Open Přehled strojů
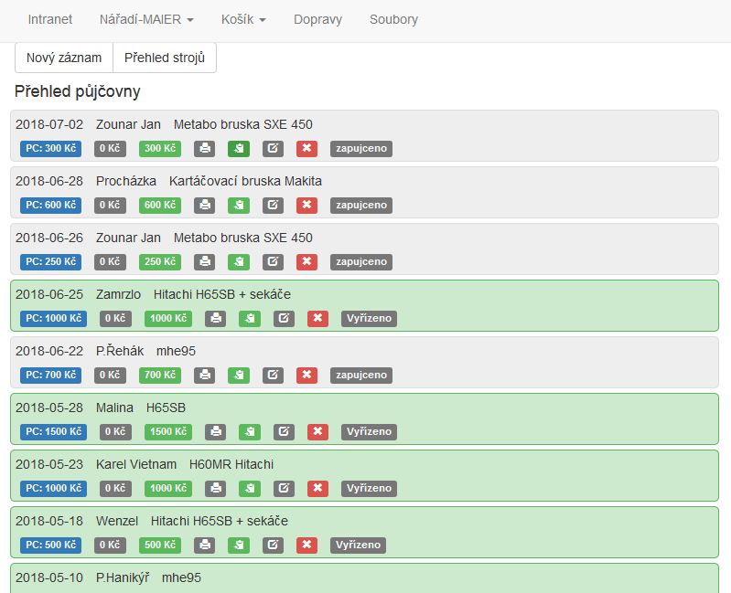Image resolution: width=731 pixels, height=593 pixels. pyautogui.click(x=165, y=58)
